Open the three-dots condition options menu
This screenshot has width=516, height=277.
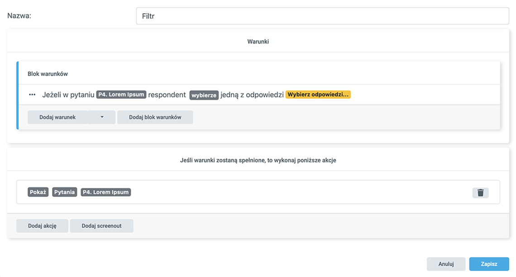pyautogui.click(x=32, y=95)
